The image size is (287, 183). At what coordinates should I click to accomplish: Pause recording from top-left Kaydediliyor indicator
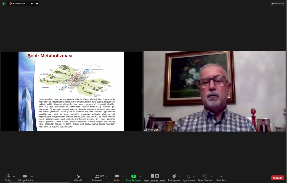[32, 4]
